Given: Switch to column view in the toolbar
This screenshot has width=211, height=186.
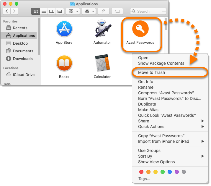Looking at the screenshot, I should (x=52, y=11).
